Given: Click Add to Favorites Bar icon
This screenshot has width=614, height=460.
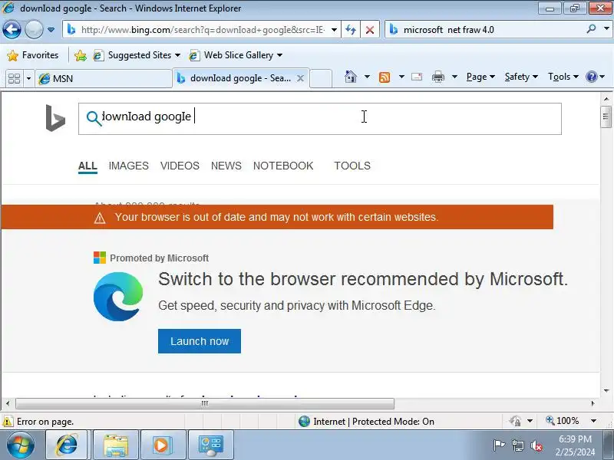Looking at the screenshot, I should pyautogui.click(x=81, y=55).
